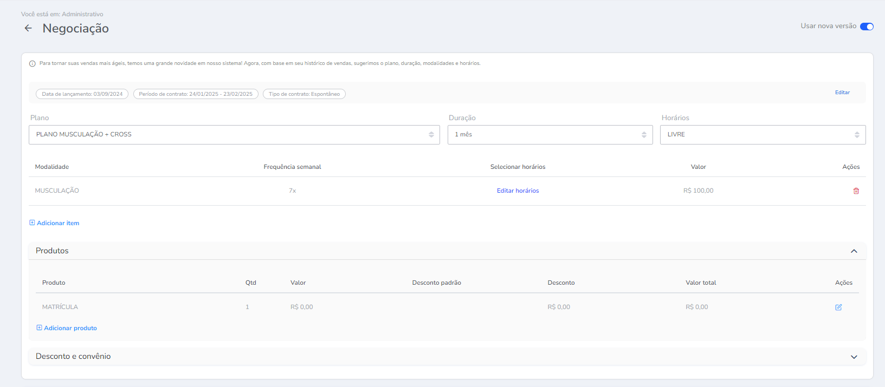The image size is (885, 387).
Task: Click the Adicionar item link
Action: tap(58, 223)
